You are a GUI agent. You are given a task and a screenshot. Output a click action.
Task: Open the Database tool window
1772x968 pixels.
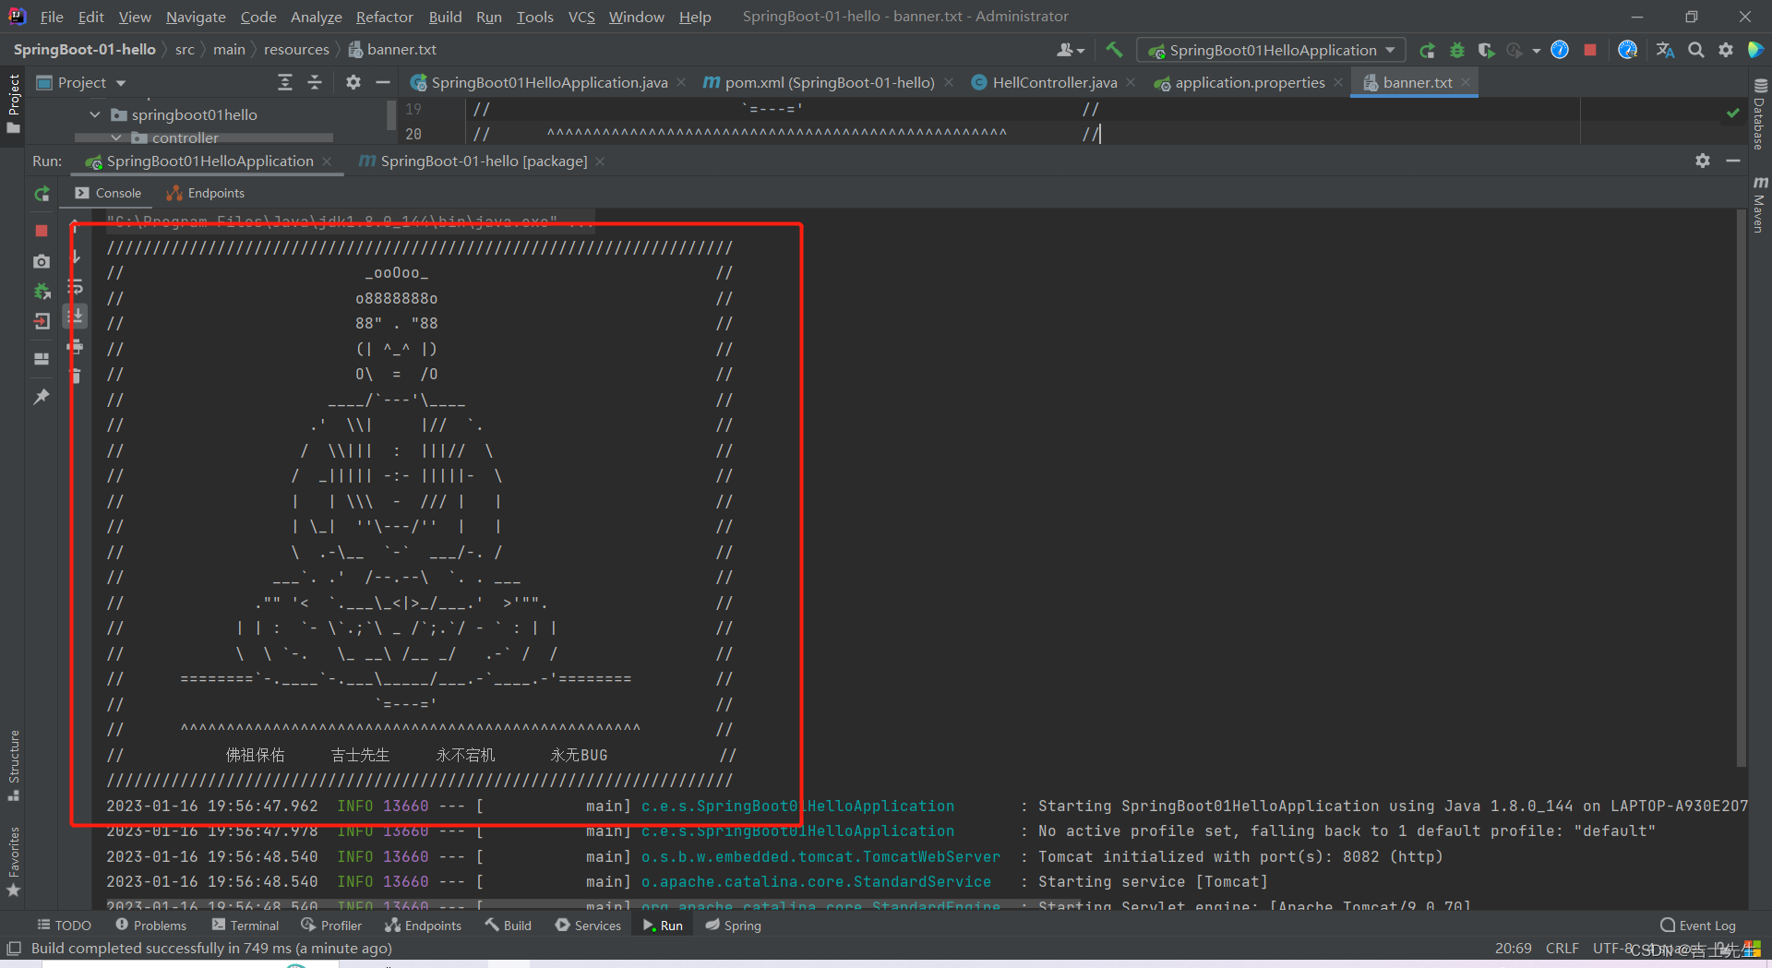(1760, 114)
